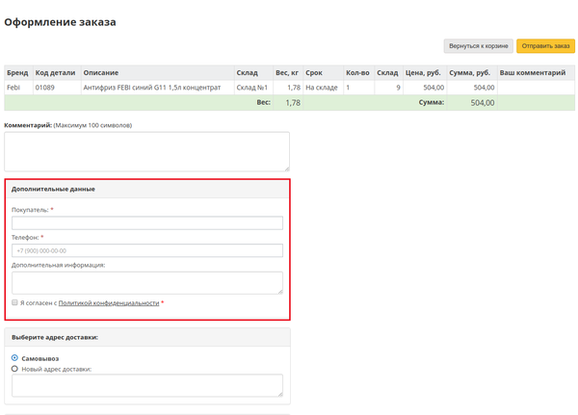Choose the Новый адрес доставки radio option

coord(14,368)
